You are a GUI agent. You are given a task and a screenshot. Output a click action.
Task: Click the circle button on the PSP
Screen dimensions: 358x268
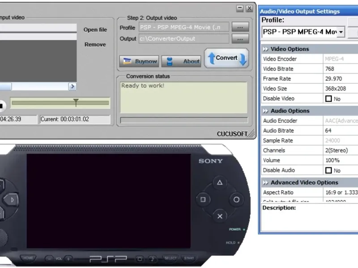click(x=236, y=200)
